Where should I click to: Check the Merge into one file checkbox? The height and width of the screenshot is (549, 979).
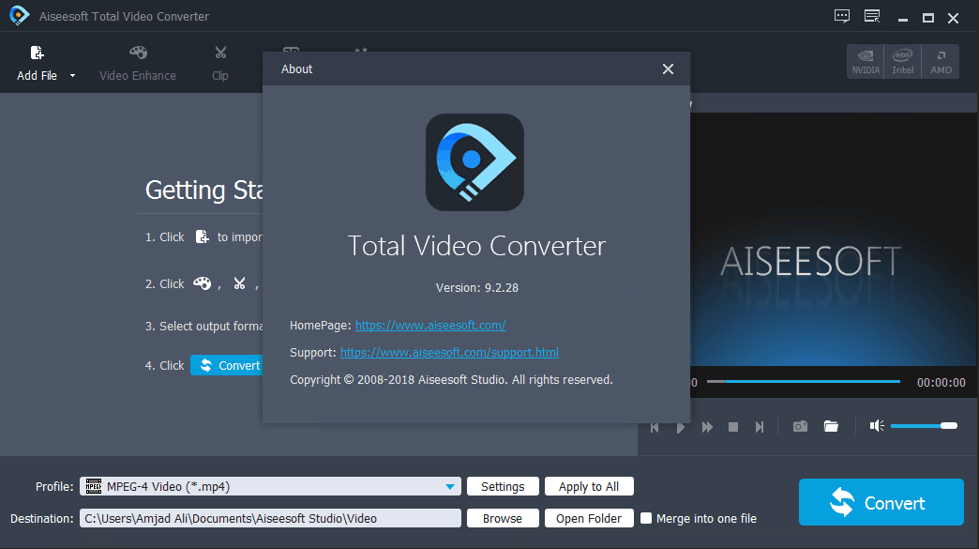point(646,518)
